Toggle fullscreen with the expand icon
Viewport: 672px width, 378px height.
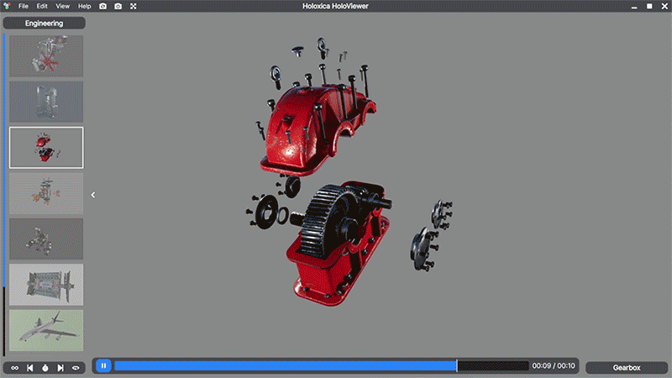134,6
